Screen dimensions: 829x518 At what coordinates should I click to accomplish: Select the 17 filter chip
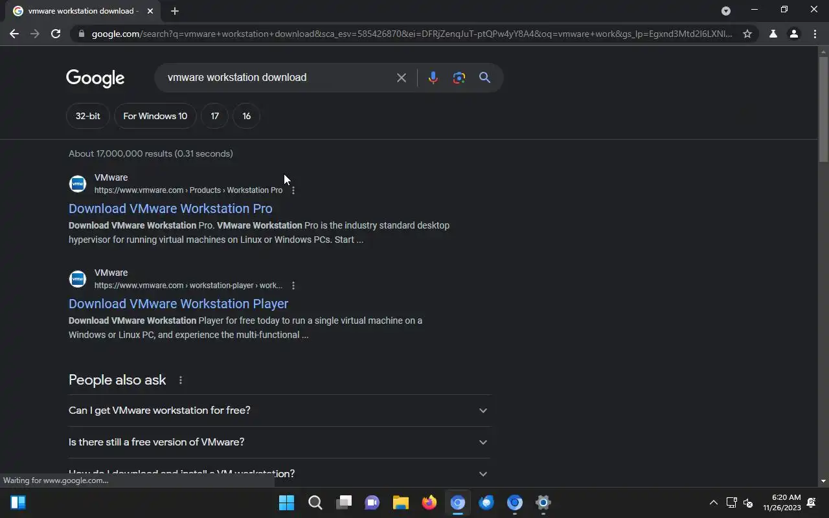[215, 116]
